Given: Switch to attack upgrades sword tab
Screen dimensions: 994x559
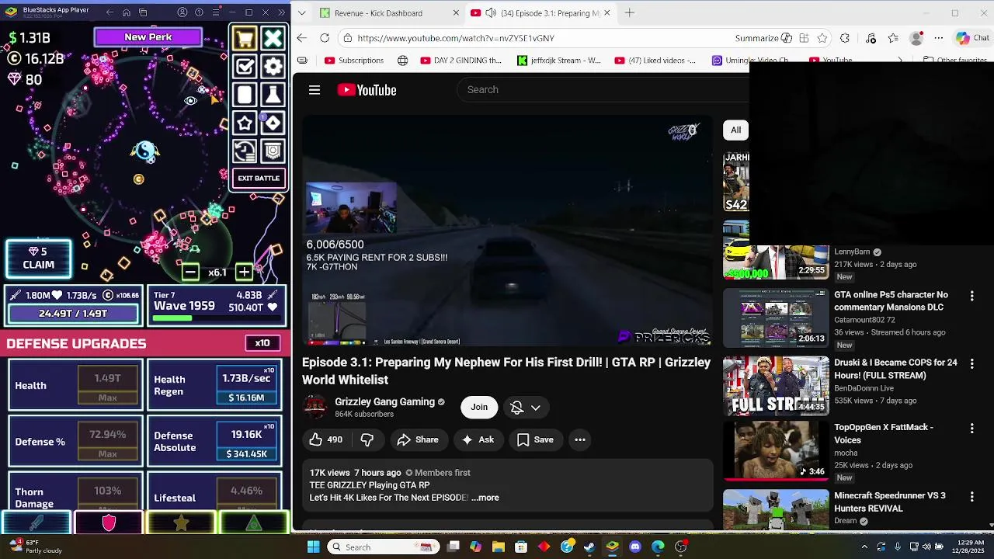Looking at the screenshot, I should point(36,523).
